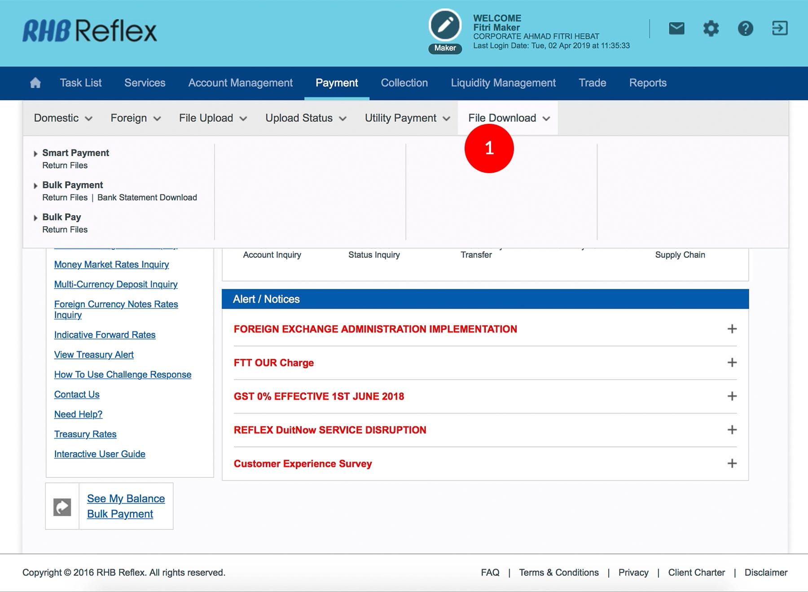Open Bank Statement Download under Bulk Payment
The height and width of the screenshot is (592, 808).
click(x=147, y=197)
